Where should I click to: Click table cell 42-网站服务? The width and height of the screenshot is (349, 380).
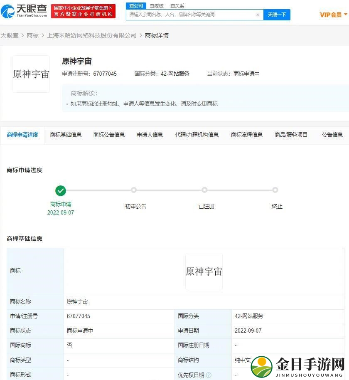(x=249, y=316)
